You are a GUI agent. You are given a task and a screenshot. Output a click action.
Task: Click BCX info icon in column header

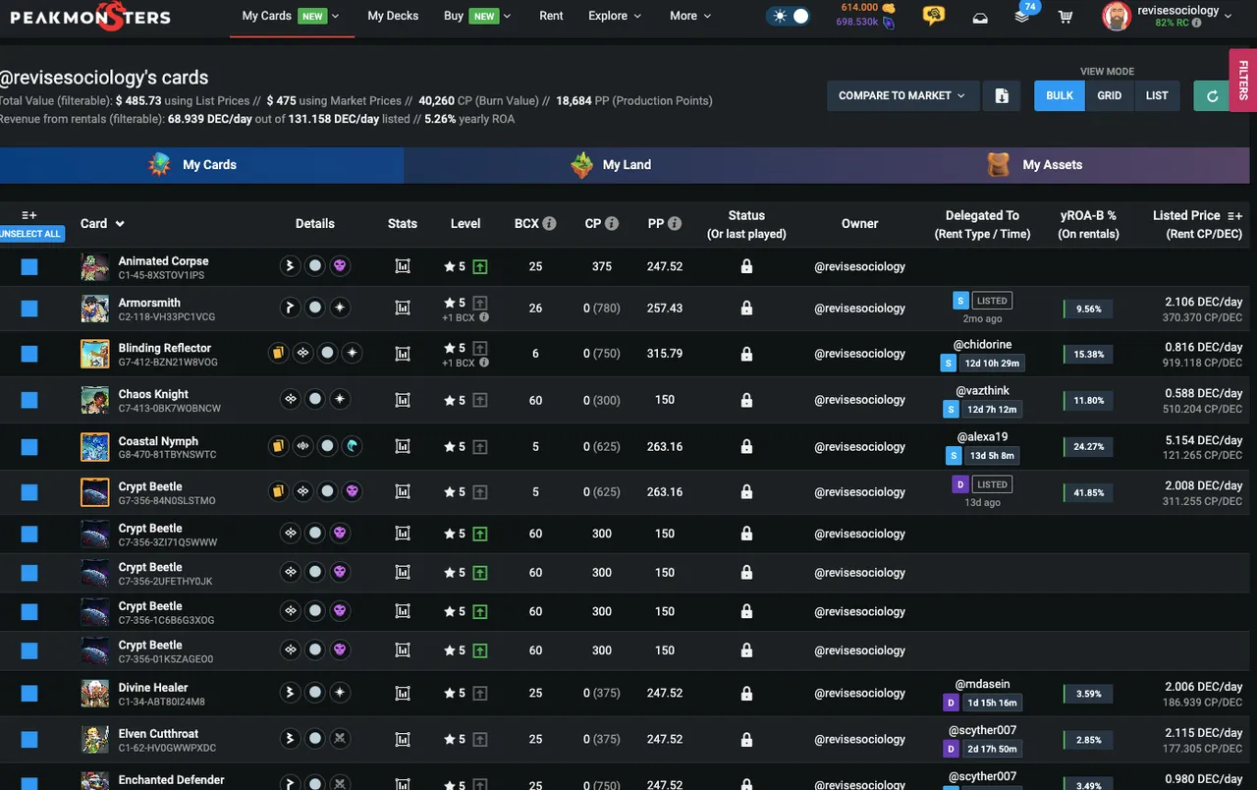pyautogui.click(x=549, y=223)
